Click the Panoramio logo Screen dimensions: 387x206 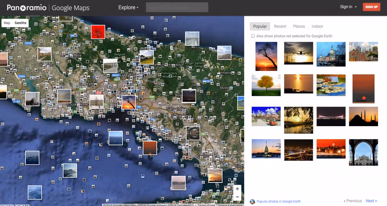click(26, 7)
